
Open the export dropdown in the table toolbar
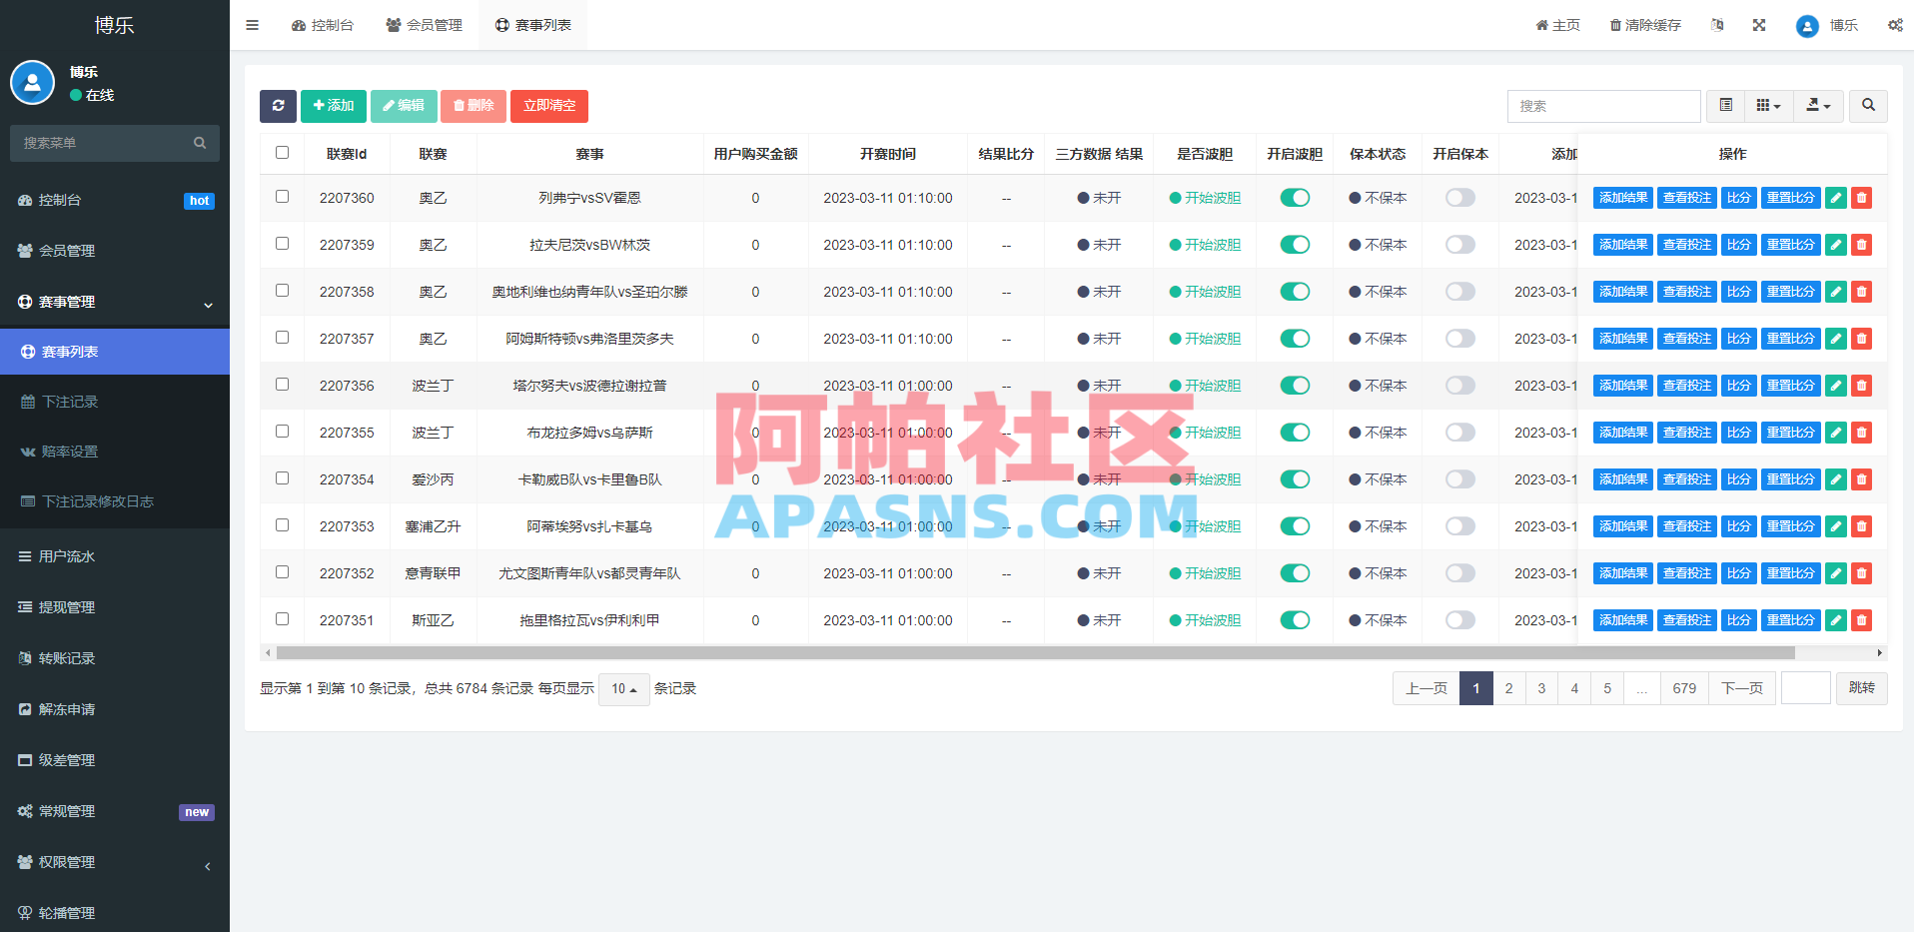(1818, 105)
